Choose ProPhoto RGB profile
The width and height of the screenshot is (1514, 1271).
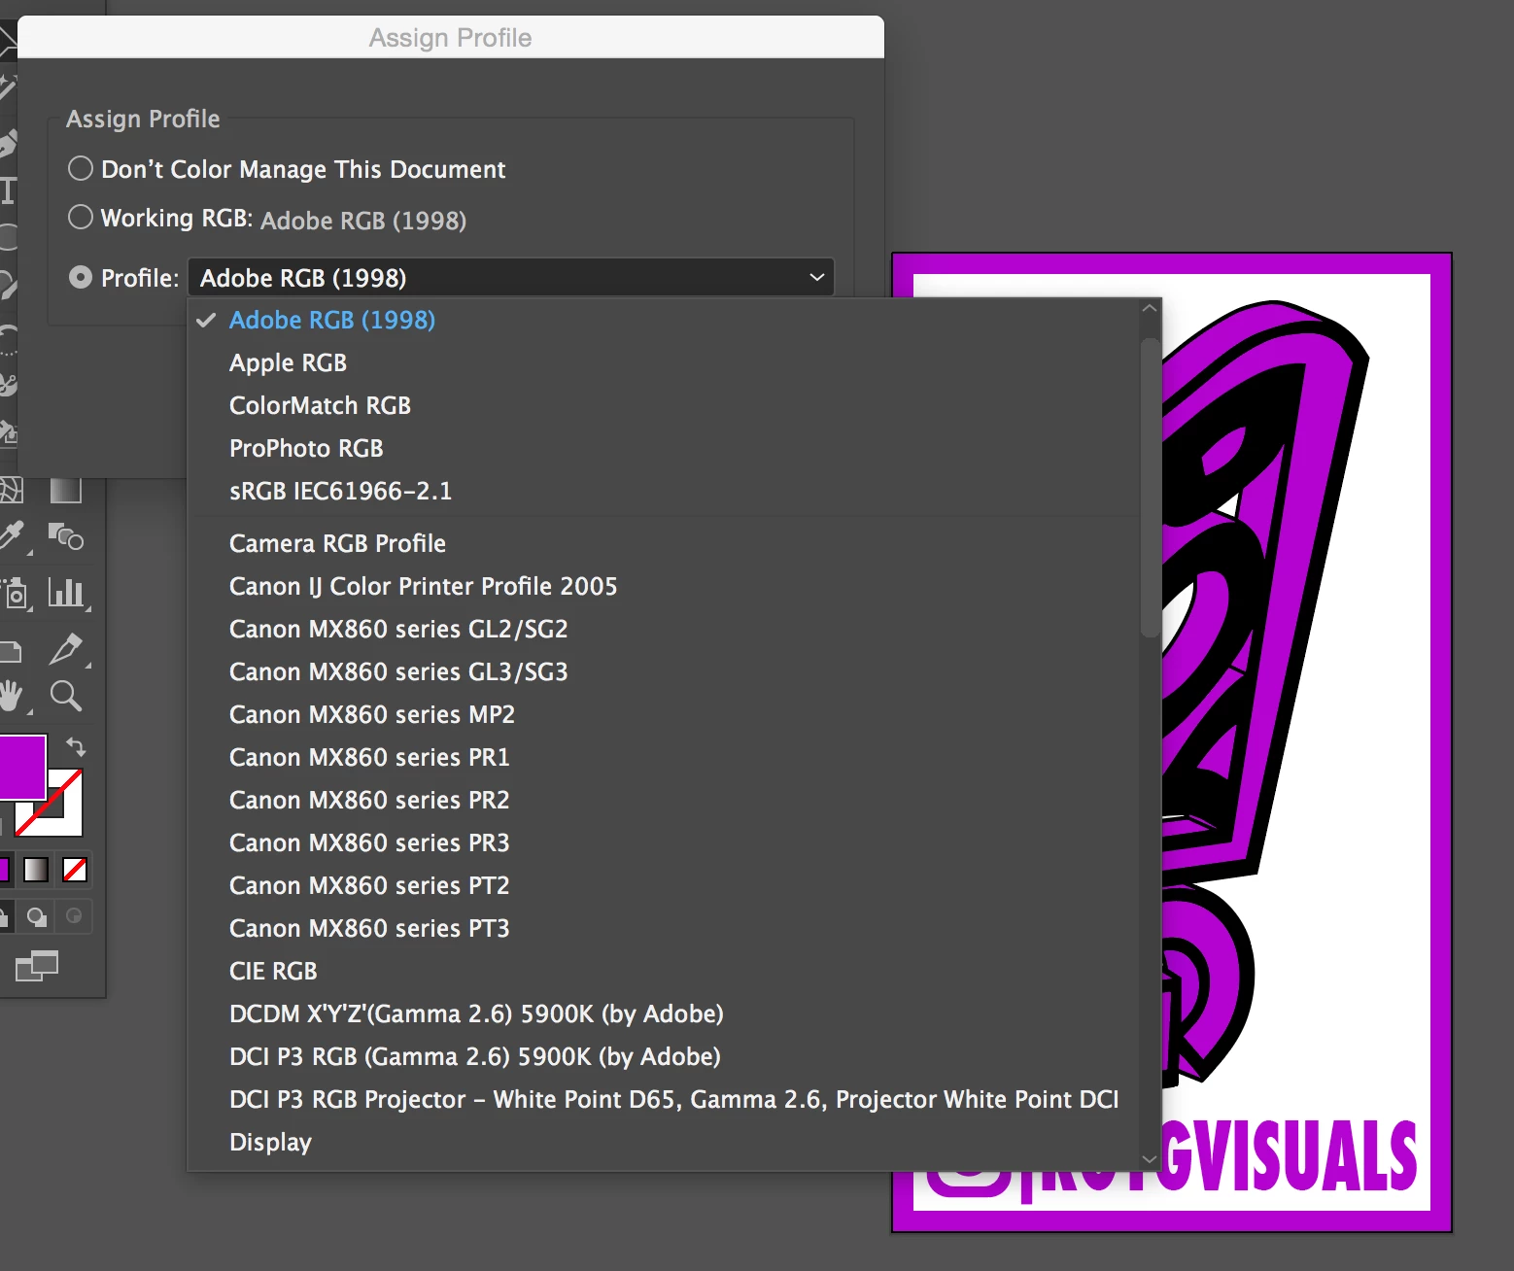[x=664, y=448]
